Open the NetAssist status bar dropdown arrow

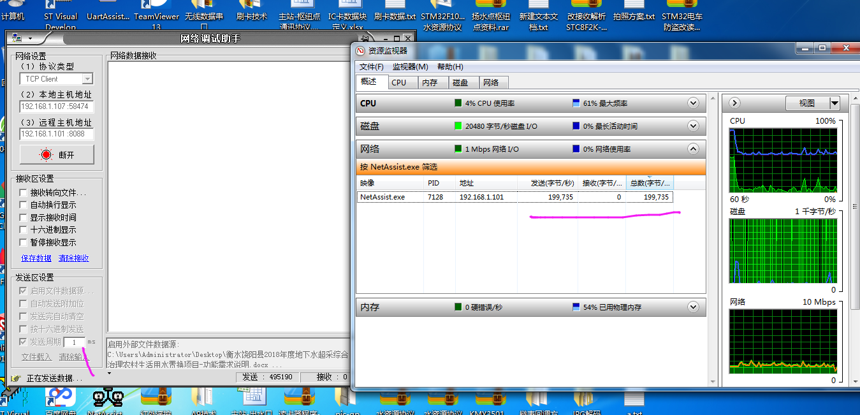tap(109, 374)
